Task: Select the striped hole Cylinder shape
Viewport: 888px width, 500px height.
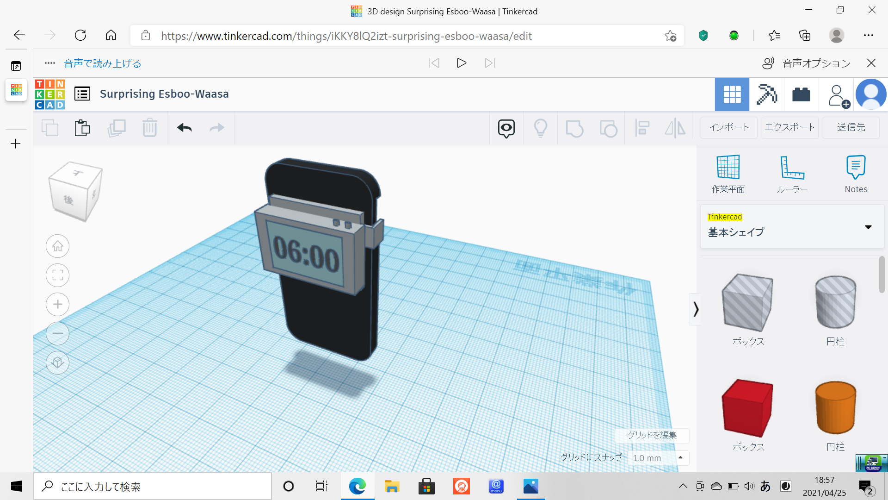Action: click(835, 302)
